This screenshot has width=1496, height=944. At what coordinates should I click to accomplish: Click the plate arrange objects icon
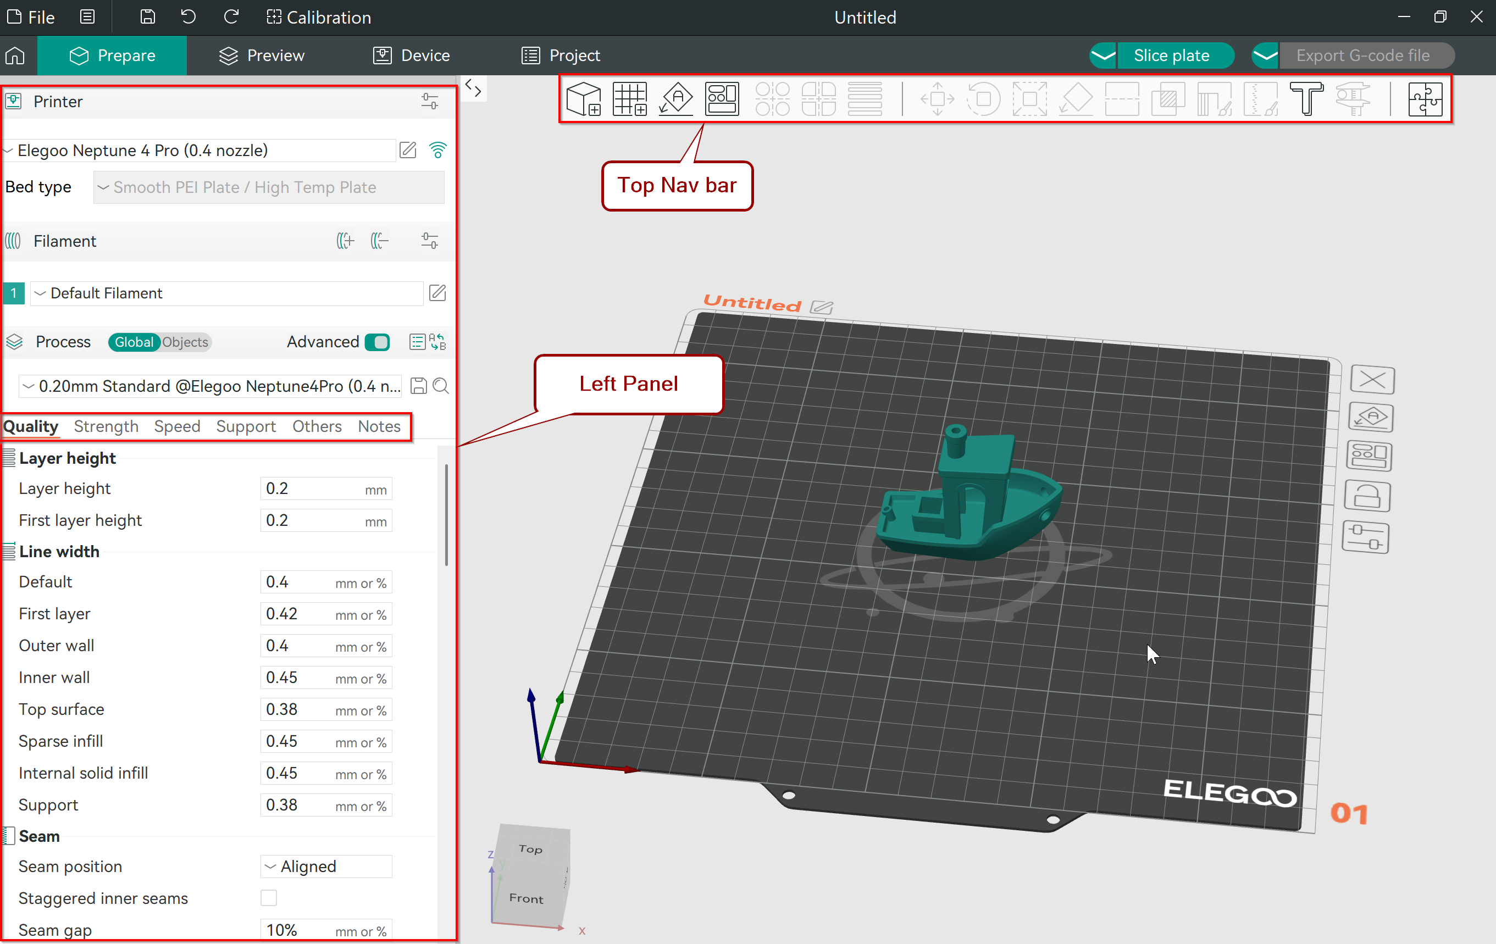(1368, 456)
